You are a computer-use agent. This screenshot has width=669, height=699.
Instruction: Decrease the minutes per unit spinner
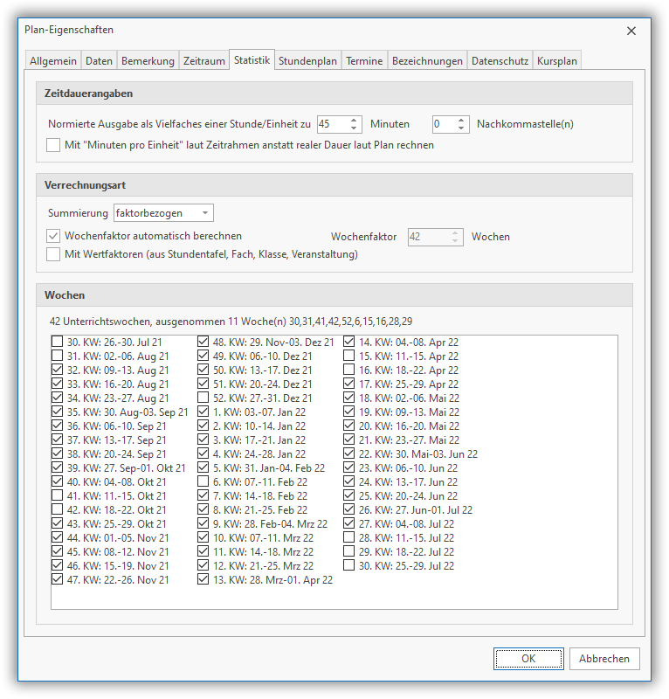[355, 128]
